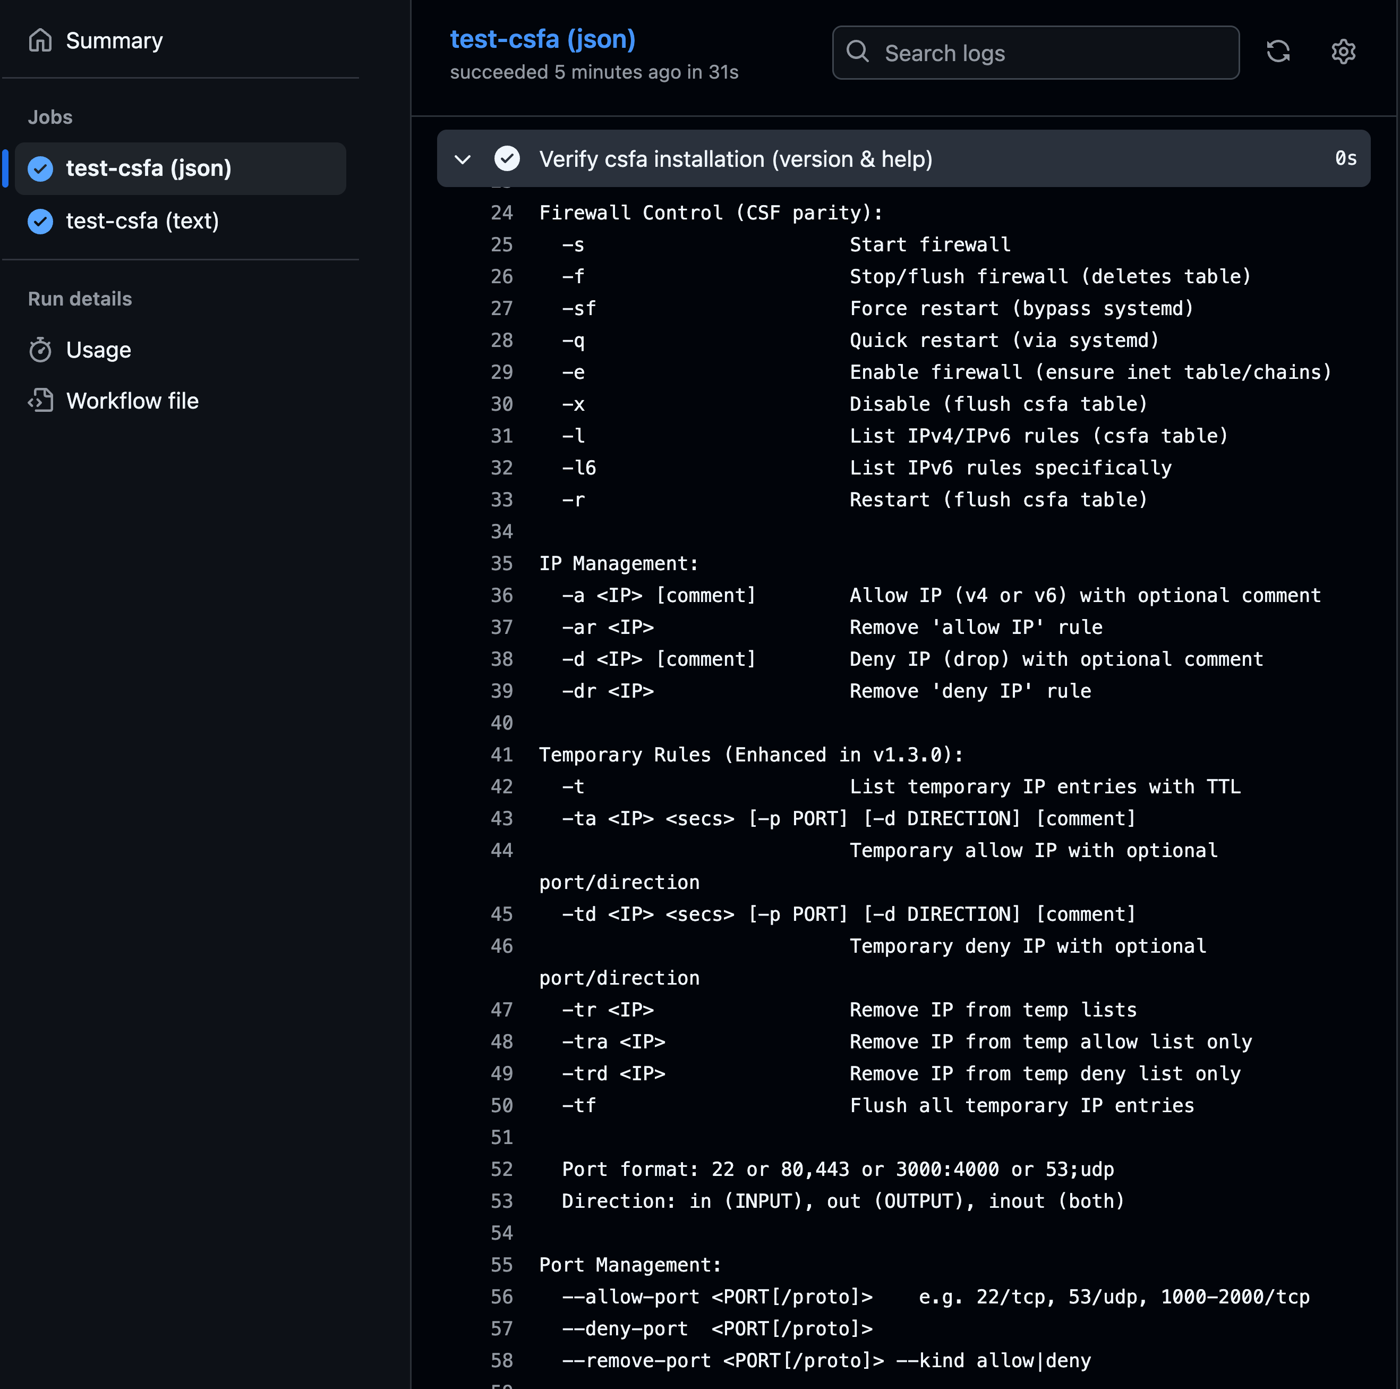Select the test-csfa (json) job
Screen dimensions: 1400x1389
pos(181,168)
